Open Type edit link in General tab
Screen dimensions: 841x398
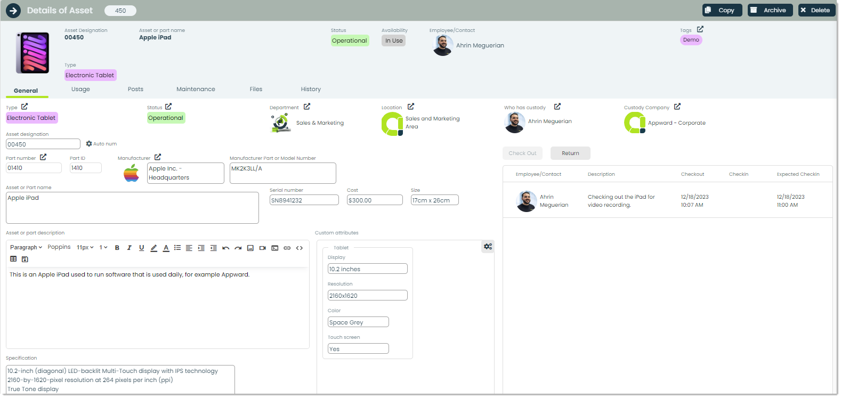(25, 107)
